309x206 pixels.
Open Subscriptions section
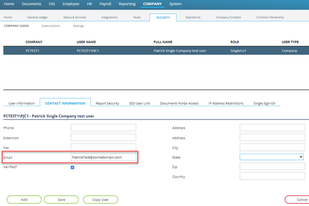[50, 26]
